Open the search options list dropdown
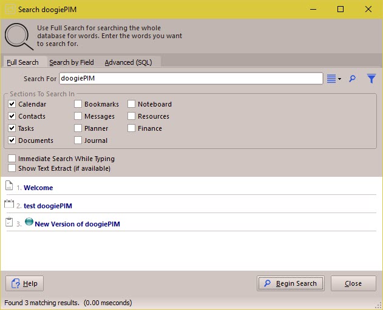Image resolution: width=383 pixels, height=310 pixels. [x=334, y=79]
